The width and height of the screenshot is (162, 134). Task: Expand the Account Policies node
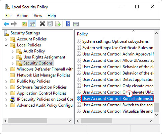tap(6, 39)
